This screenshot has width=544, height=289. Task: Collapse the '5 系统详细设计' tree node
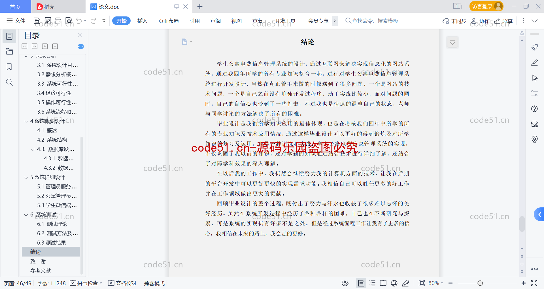coord(26,178)
